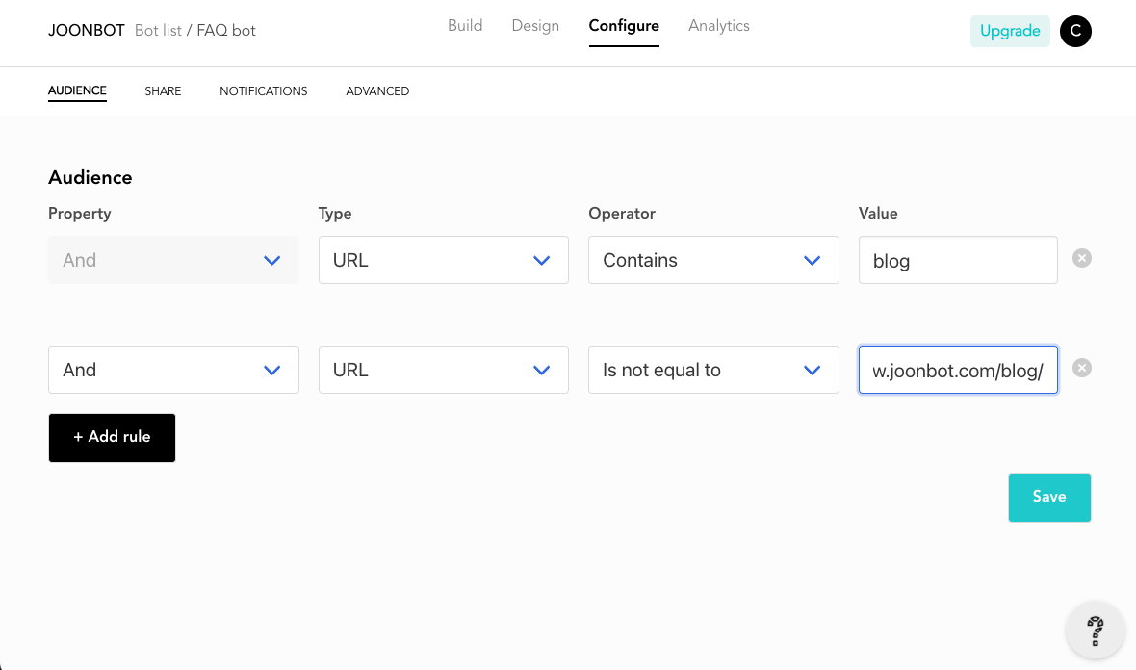Remove the 'blog' Contains rule
Image resolution: width=1136 pixels, height=670 pixels.
tap(1082, 259)
